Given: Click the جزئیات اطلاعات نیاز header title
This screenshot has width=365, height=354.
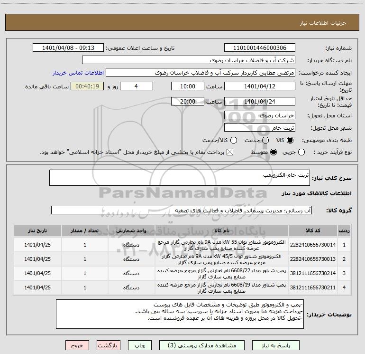Looking at the screenshot, I should click(323, 23).
